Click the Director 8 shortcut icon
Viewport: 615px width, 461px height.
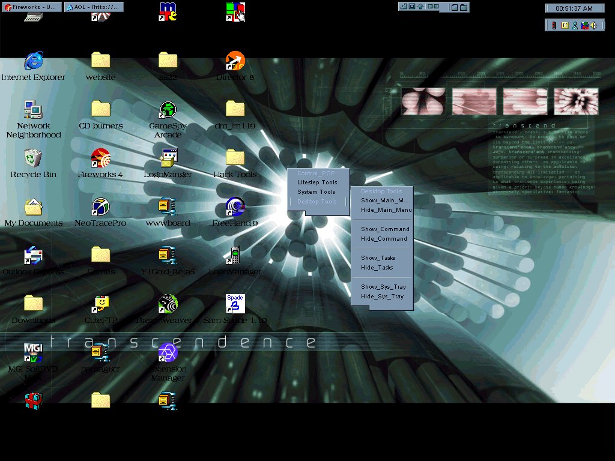click(235, 61)
